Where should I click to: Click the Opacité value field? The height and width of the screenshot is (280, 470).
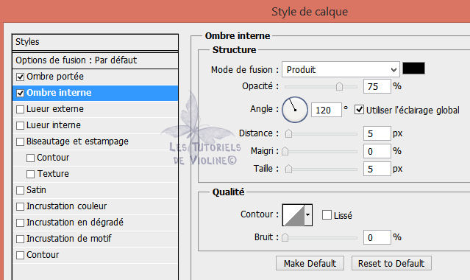coord(377,86)
